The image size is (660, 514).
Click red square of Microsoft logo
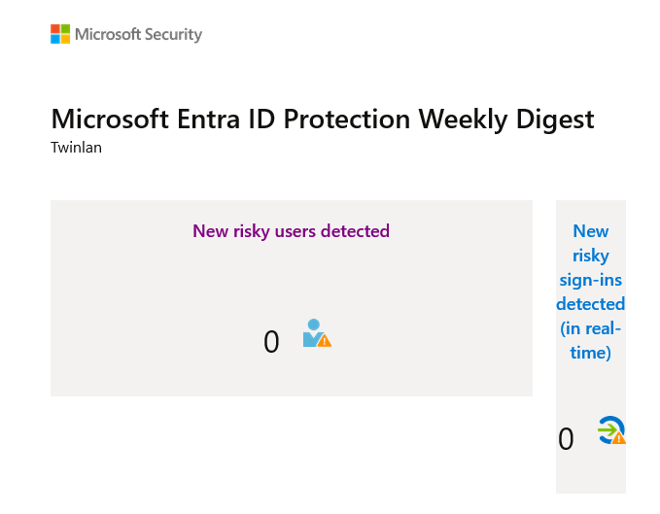[x=55, y=29]
